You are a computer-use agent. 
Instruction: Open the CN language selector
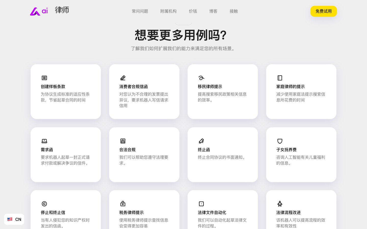[14, 219]
